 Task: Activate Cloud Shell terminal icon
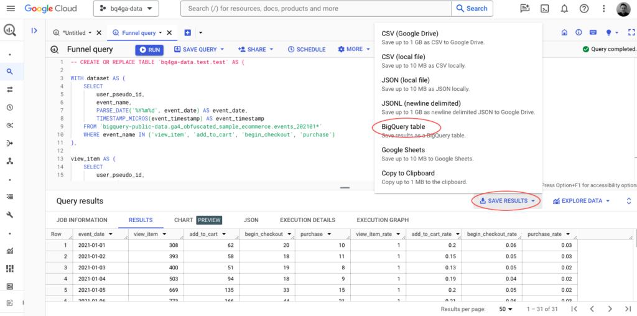545,9
